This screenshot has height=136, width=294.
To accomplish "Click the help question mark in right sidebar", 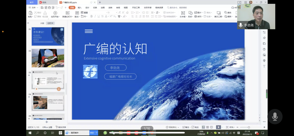I will pyautogui.click(x=264, y=49).
